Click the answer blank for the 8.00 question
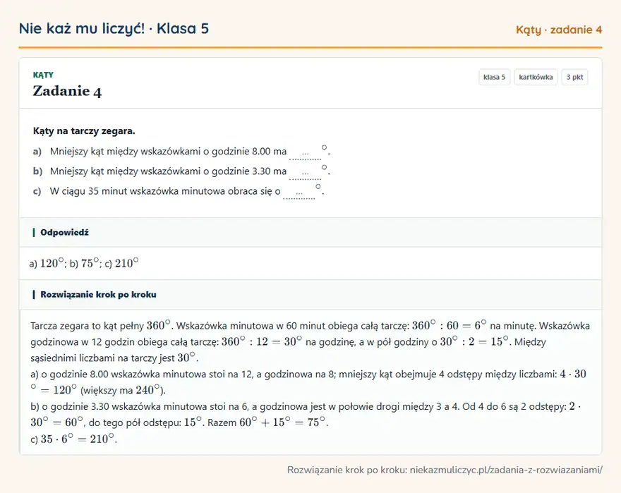621x493 pixels. click(306, 153)
